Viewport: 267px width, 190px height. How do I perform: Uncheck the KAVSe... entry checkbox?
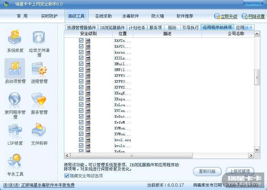[x=81, y=41]
